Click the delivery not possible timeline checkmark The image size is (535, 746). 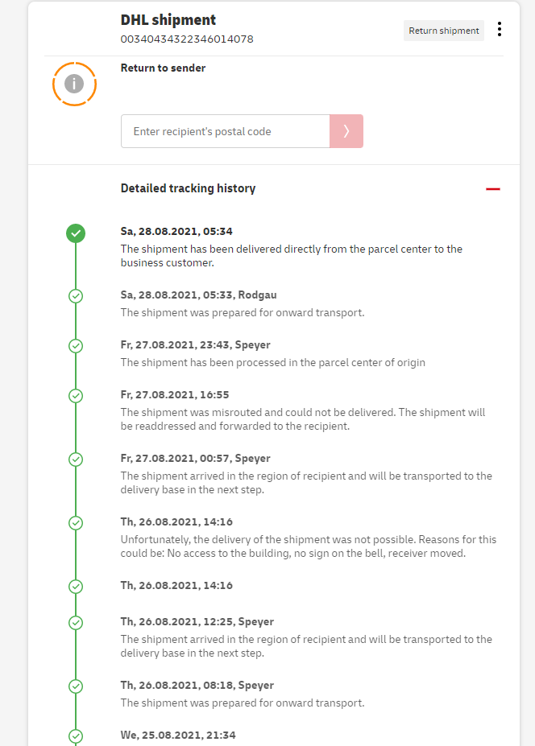coord(76,522)
